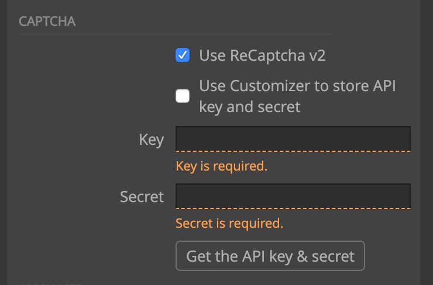
Task: Click the blue checkmark icon beside ReCaptcha
Action: (183, 55)
